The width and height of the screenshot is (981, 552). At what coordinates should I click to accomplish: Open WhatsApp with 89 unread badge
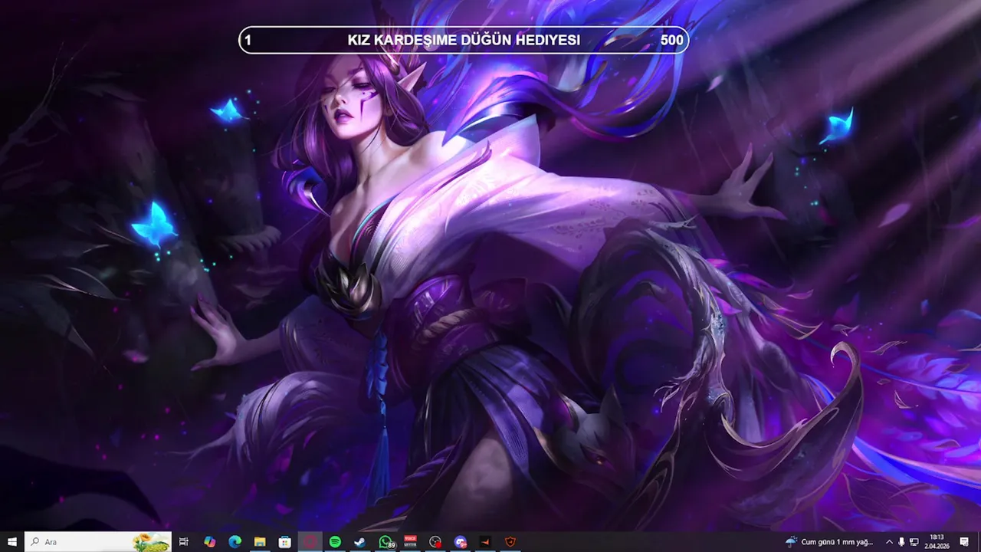click(x=386, y=541)
